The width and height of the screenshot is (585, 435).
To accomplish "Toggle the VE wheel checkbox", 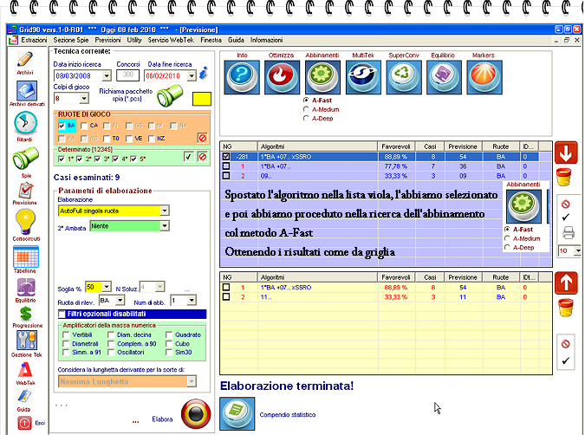I will 129,139.
